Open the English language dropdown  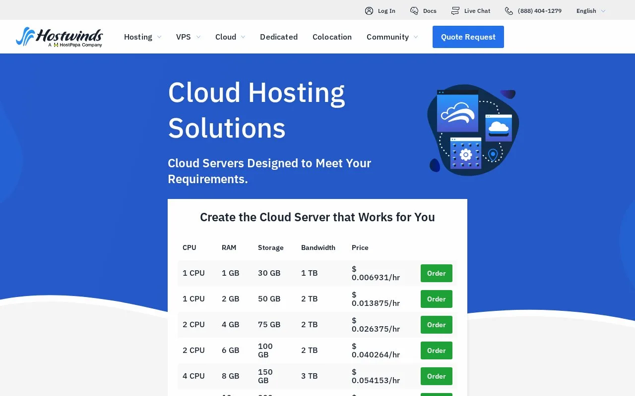click(x=591, y=11)
